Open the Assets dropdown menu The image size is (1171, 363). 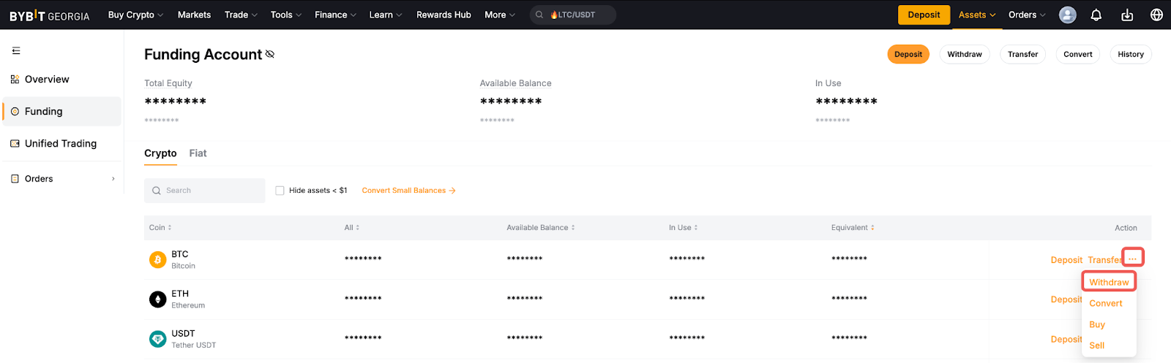tap(976, 15)
